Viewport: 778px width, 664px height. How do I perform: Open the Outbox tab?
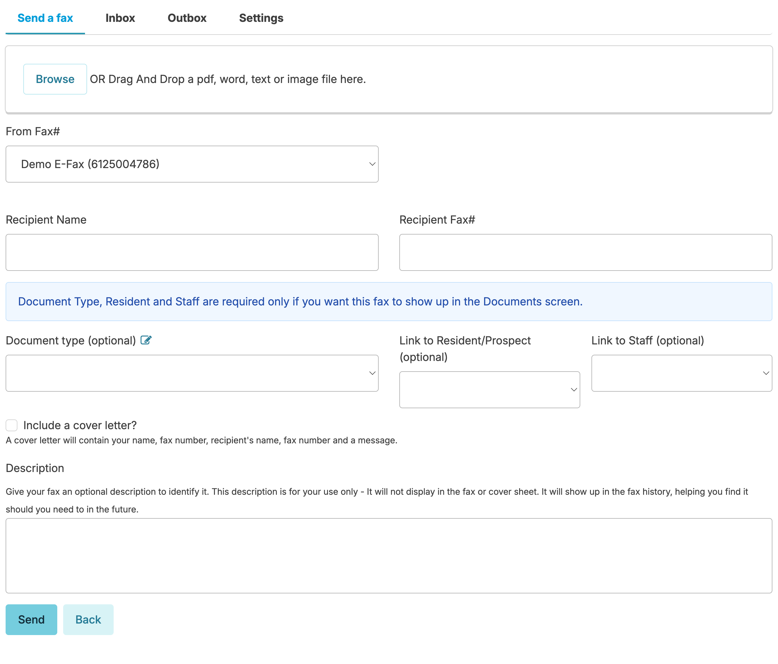pyautogui.click(x=187, y=18)
